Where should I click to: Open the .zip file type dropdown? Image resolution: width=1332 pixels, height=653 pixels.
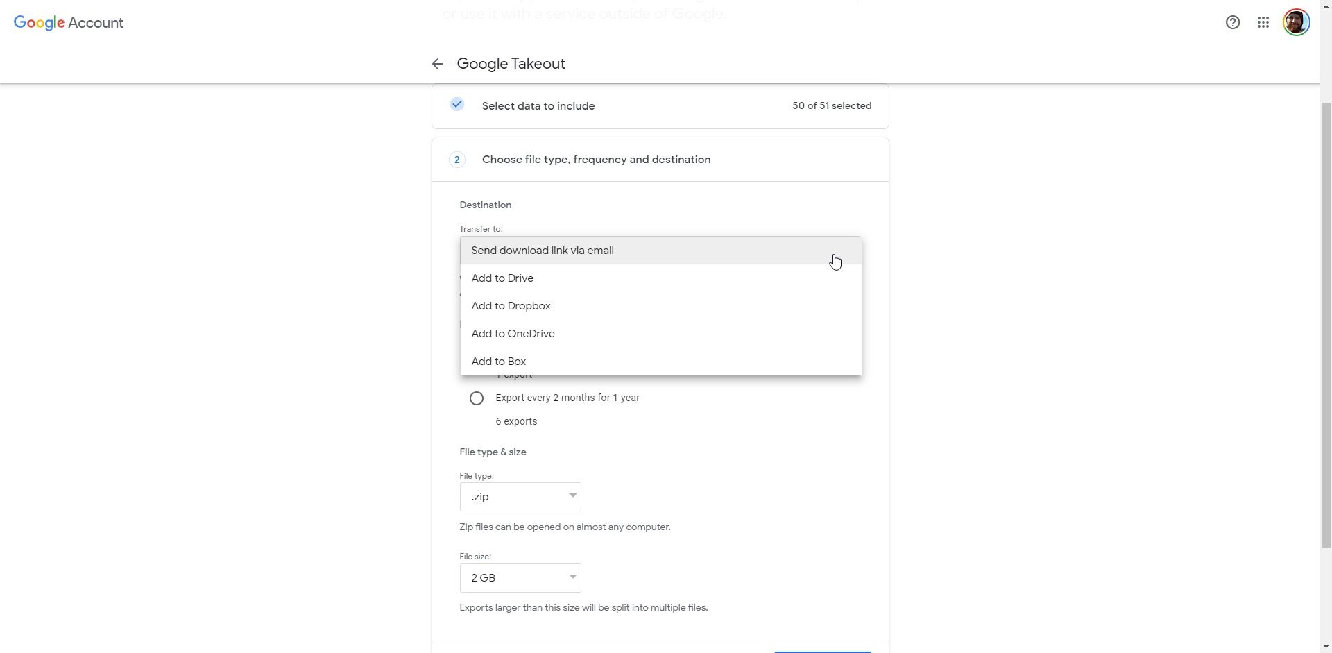coord(520,497)
